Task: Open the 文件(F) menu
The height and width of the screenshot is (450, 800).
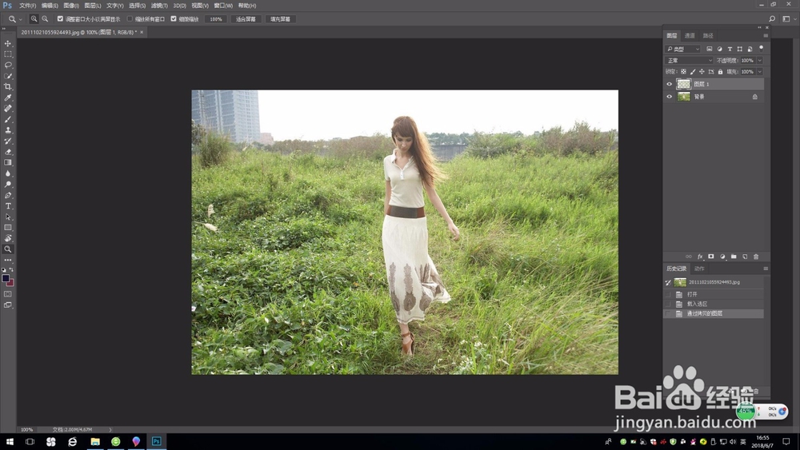Action: pyautogui.click(x=27, y=6)
